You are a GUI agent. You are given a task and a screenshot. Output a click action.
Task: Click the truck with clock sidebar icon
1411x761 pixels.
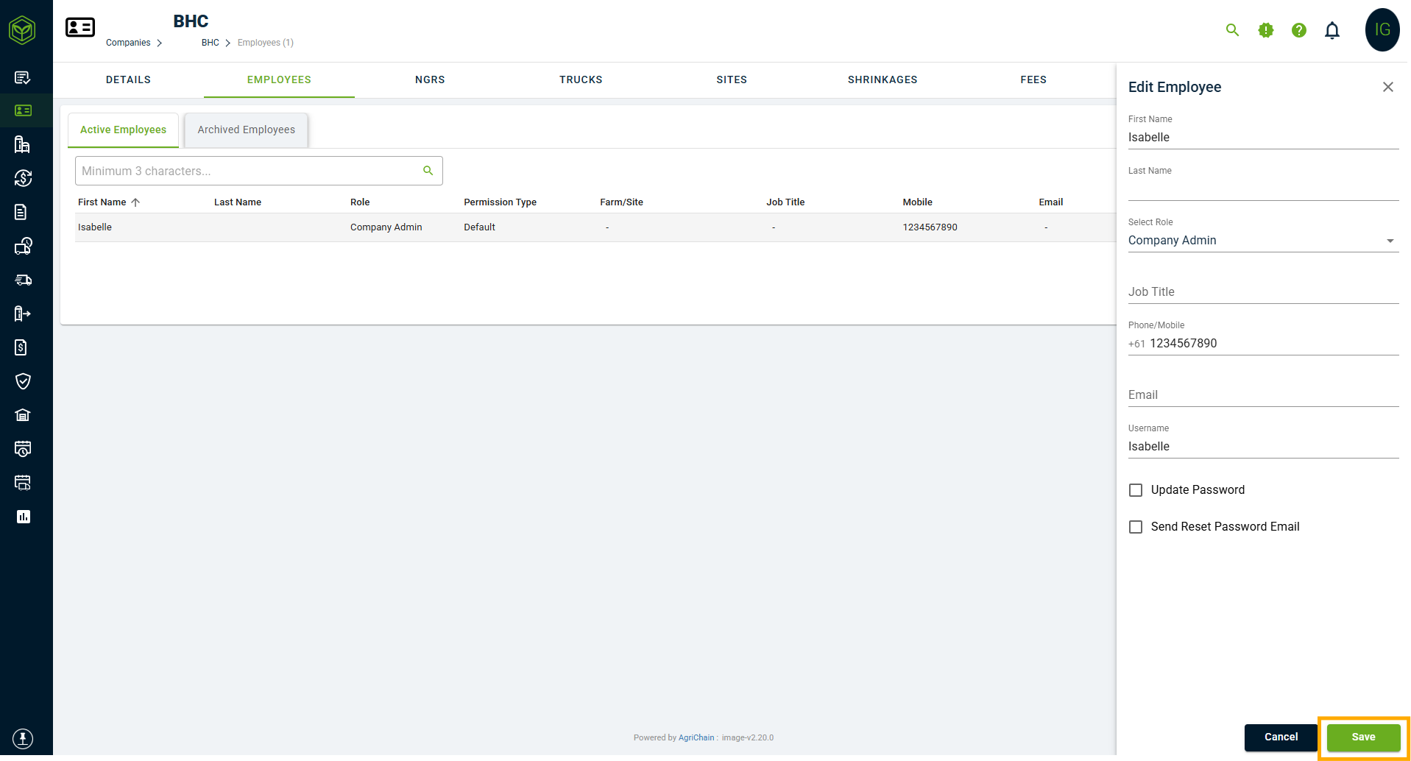point(23,246)
